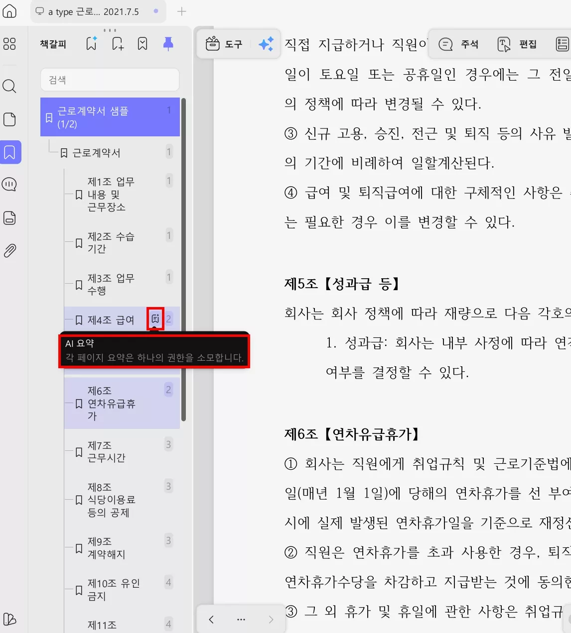Collapse all bookmarks with the chevron bookmark icon
571x633 pixels.
click(143, 44)
